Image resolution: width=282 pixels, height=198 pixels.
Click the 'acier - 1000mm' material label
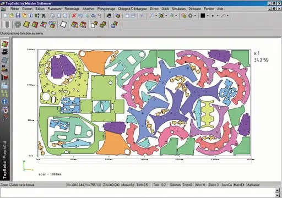click(x=50, y=174)
